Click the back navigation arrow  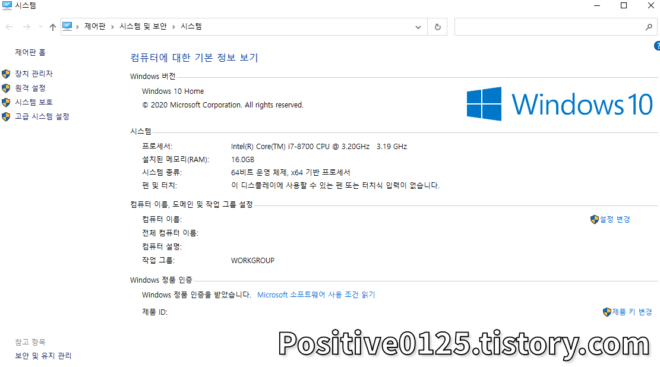click(9, 27)
